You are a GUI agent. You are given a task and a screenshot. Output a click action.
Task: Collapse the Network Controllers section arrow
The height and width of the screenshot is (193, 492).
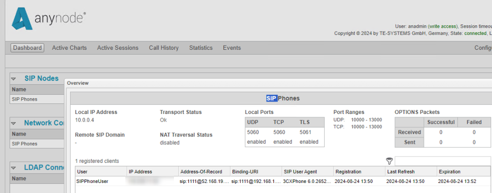tap(14, 123)
